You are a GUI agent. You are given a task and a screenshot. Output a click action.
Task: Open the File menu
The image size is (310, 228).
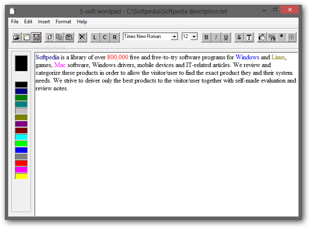(15, 22)
